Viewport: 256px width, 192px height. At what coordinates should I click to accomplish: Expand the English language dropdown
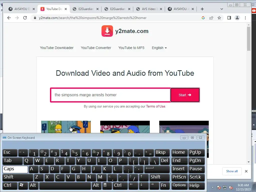click(159, 48)
